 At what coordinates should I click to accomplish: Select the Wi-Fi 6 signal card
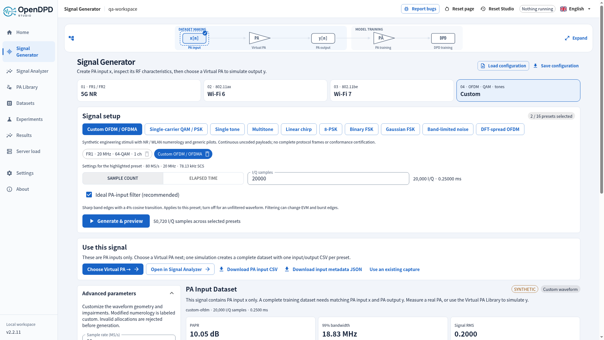tap(265, 90)
